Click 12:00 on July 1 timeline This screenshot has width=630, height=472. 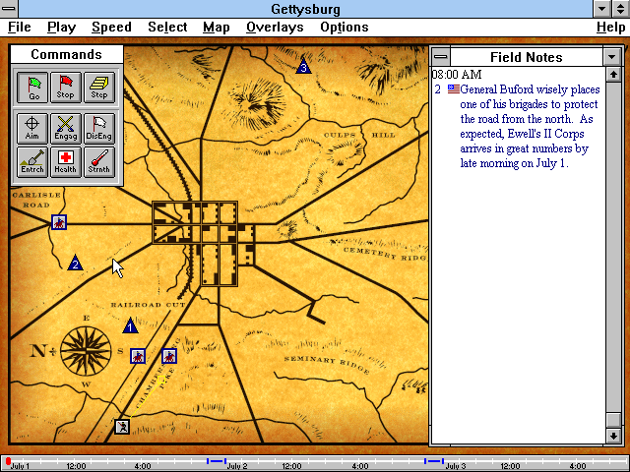(x=76, y=466)
